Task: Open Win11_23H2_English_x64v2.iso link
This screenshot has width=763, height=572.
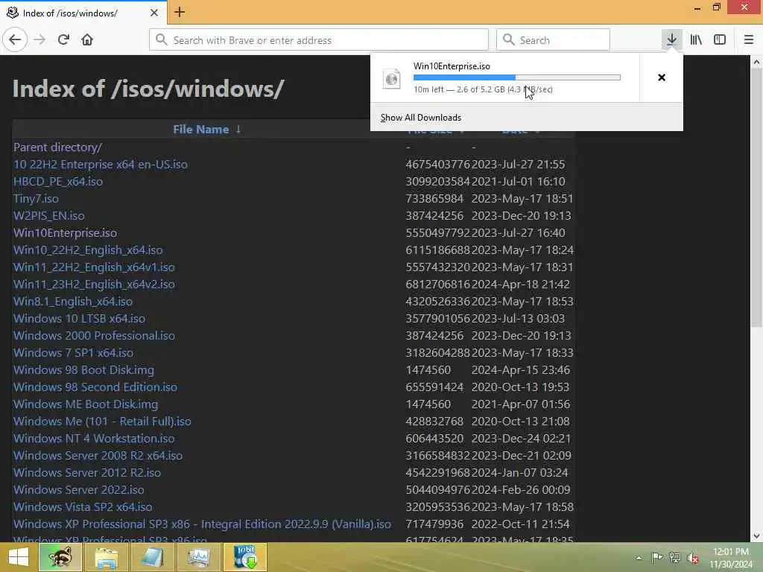Action: click(x=94, y=284)
